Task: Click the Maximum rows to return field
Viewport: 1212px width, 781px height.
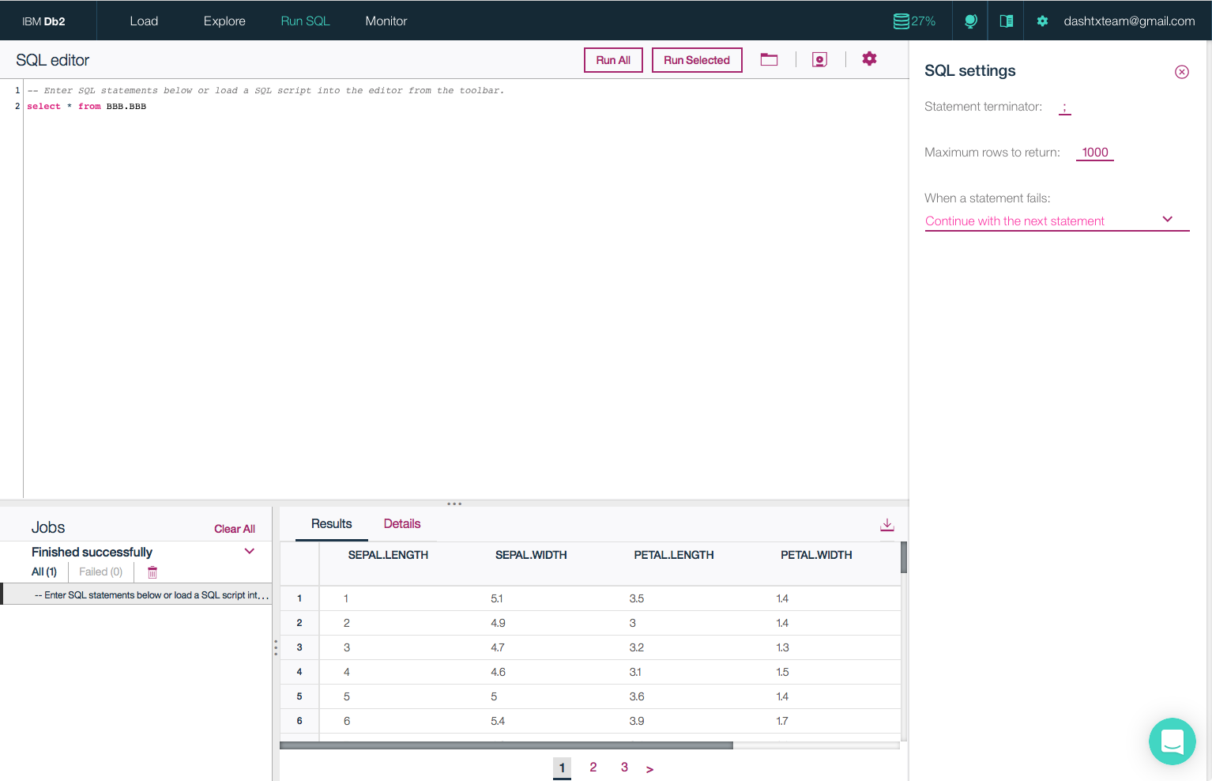Action: [1094, 153]
